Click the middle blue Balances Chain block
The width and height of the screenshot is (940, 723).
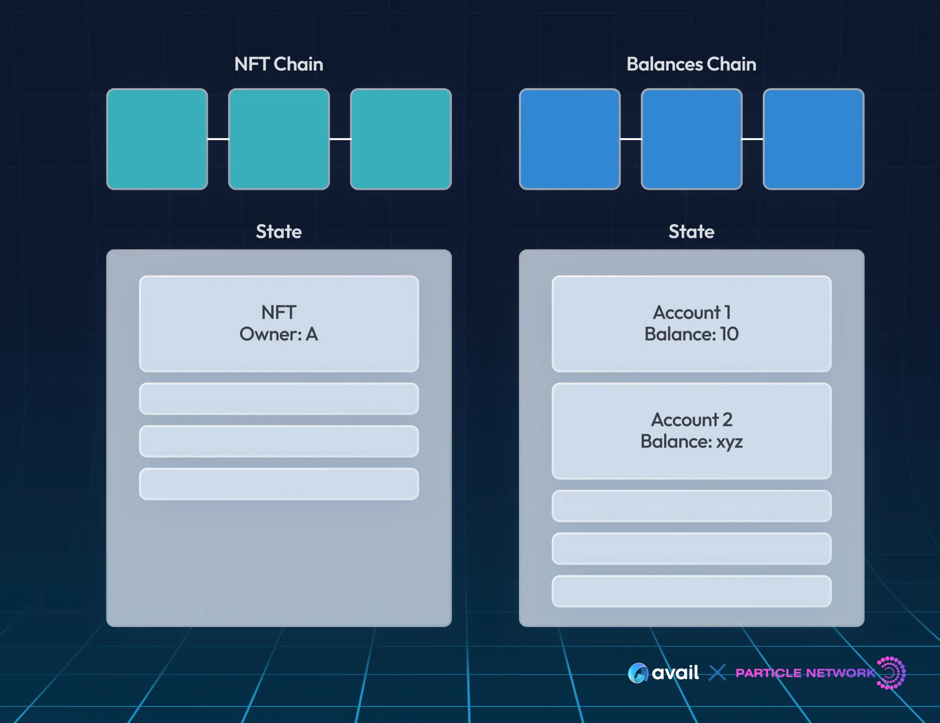691,139
